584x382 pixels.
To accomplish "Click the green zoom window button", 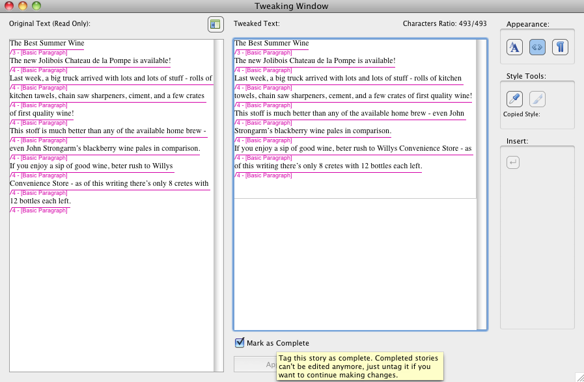I will pos(36,6).
